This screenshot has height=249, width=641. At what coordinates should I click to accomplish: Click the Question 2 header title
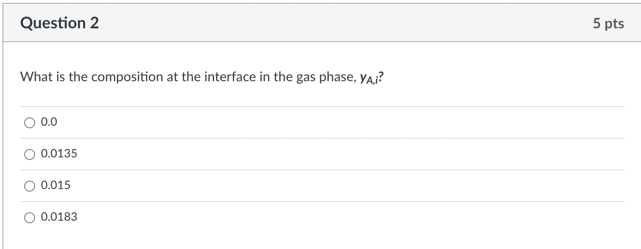point(60,23)
